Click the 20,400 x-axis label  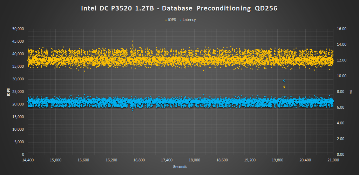click(x=305, y=160)
